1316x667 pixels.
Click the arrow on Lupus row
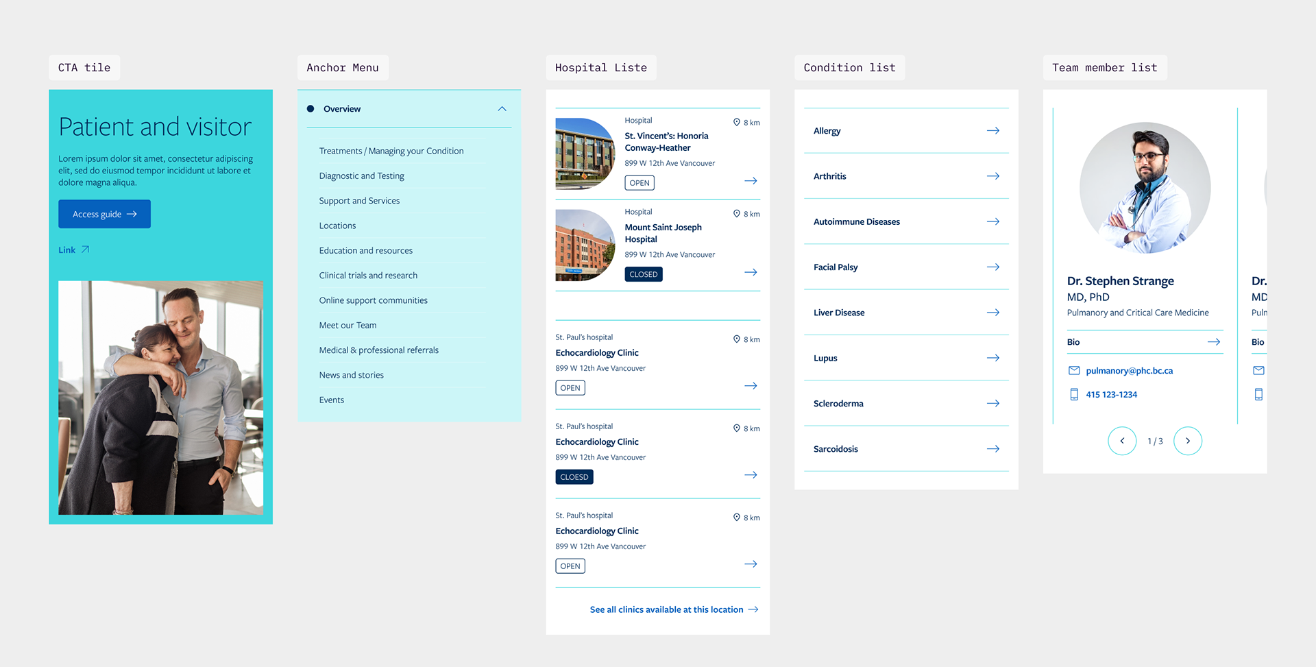(x=992, y=358)
